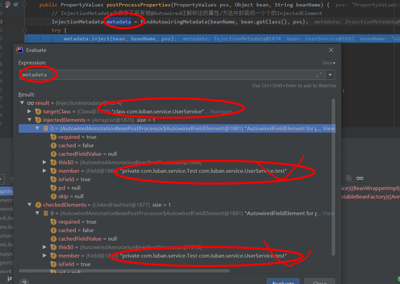The height and width of the screenshot is (284, 400).
Task: Open the expression history dropdown arrow
Action: (x=330, y=75)
